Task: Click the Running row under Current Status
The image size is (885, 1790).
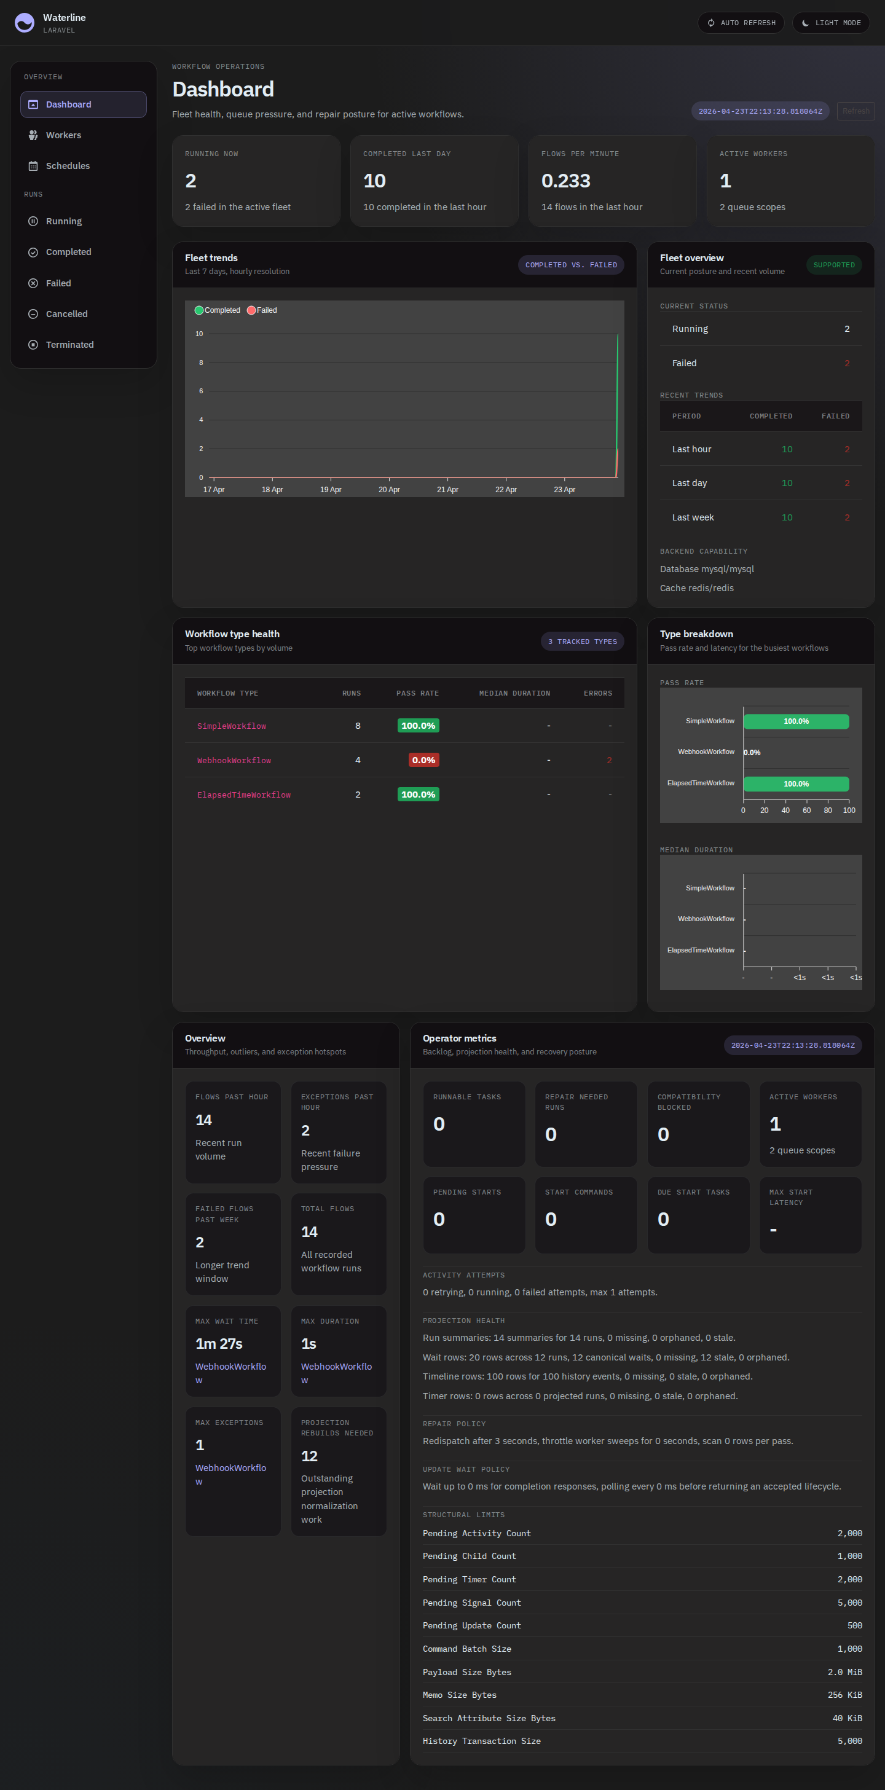Action: pos(761,329)
